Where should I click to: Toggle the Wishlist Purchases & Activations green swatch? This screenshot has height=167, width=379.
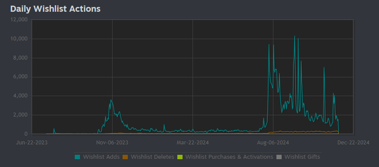(180, 157)
